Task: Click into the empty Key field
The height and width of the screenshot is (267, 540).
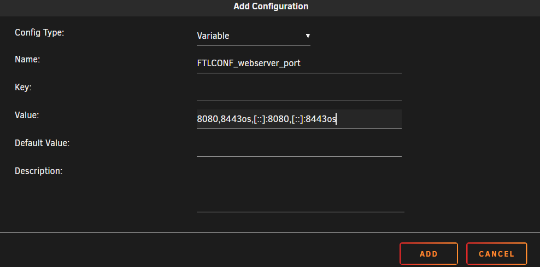Action: [299, 91]
